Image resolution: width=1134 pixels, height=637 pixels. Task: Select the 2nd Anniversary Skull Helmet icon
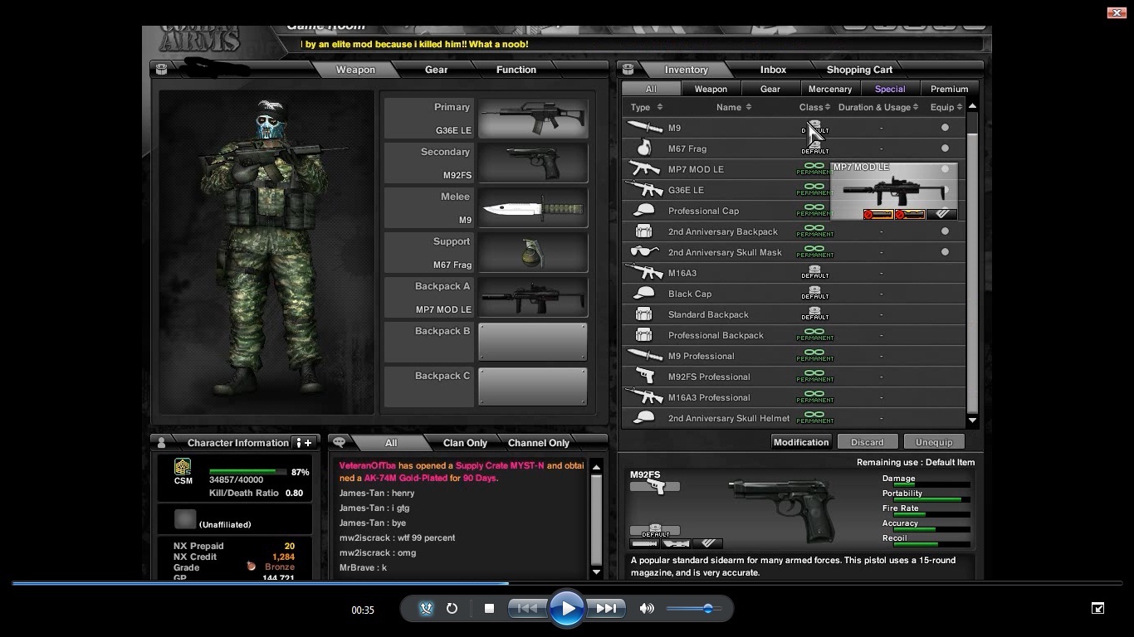(x=643, y=418)
